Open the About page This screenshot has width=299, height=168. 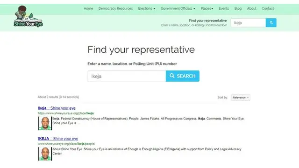tap(252, 8)
